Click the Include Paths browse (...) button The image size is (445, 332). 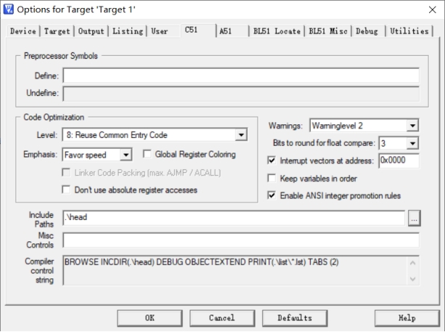pos(414,217)
